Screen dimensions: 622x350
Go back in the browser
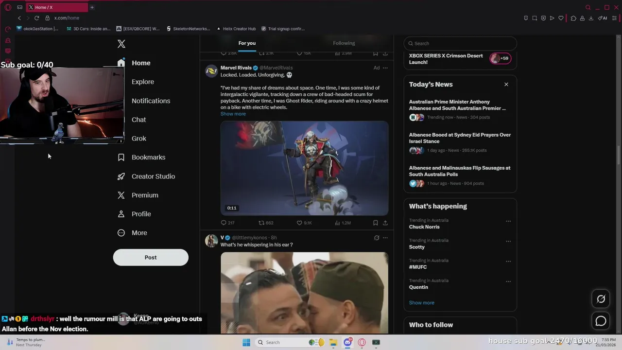coord(19,18)
